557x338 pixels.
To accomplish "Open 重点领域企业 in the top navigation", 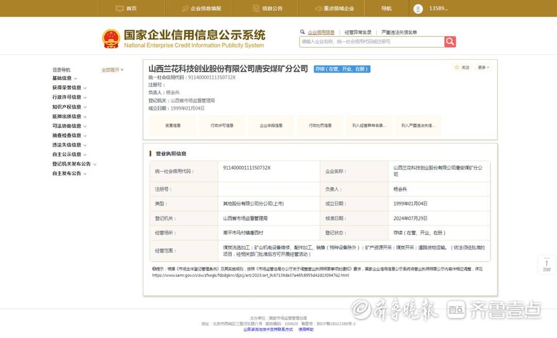I will (335, 9).
